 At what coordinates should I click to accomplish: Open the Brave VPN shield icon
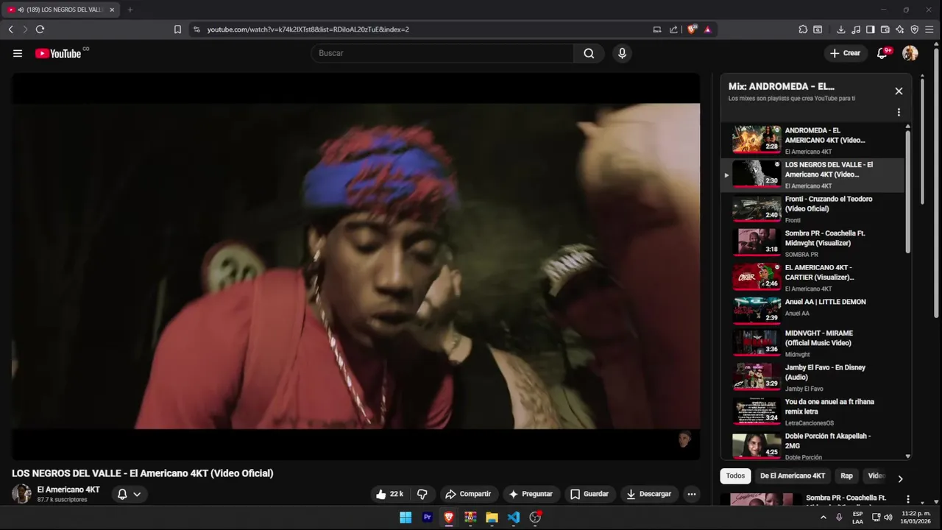tap(915, 29)
